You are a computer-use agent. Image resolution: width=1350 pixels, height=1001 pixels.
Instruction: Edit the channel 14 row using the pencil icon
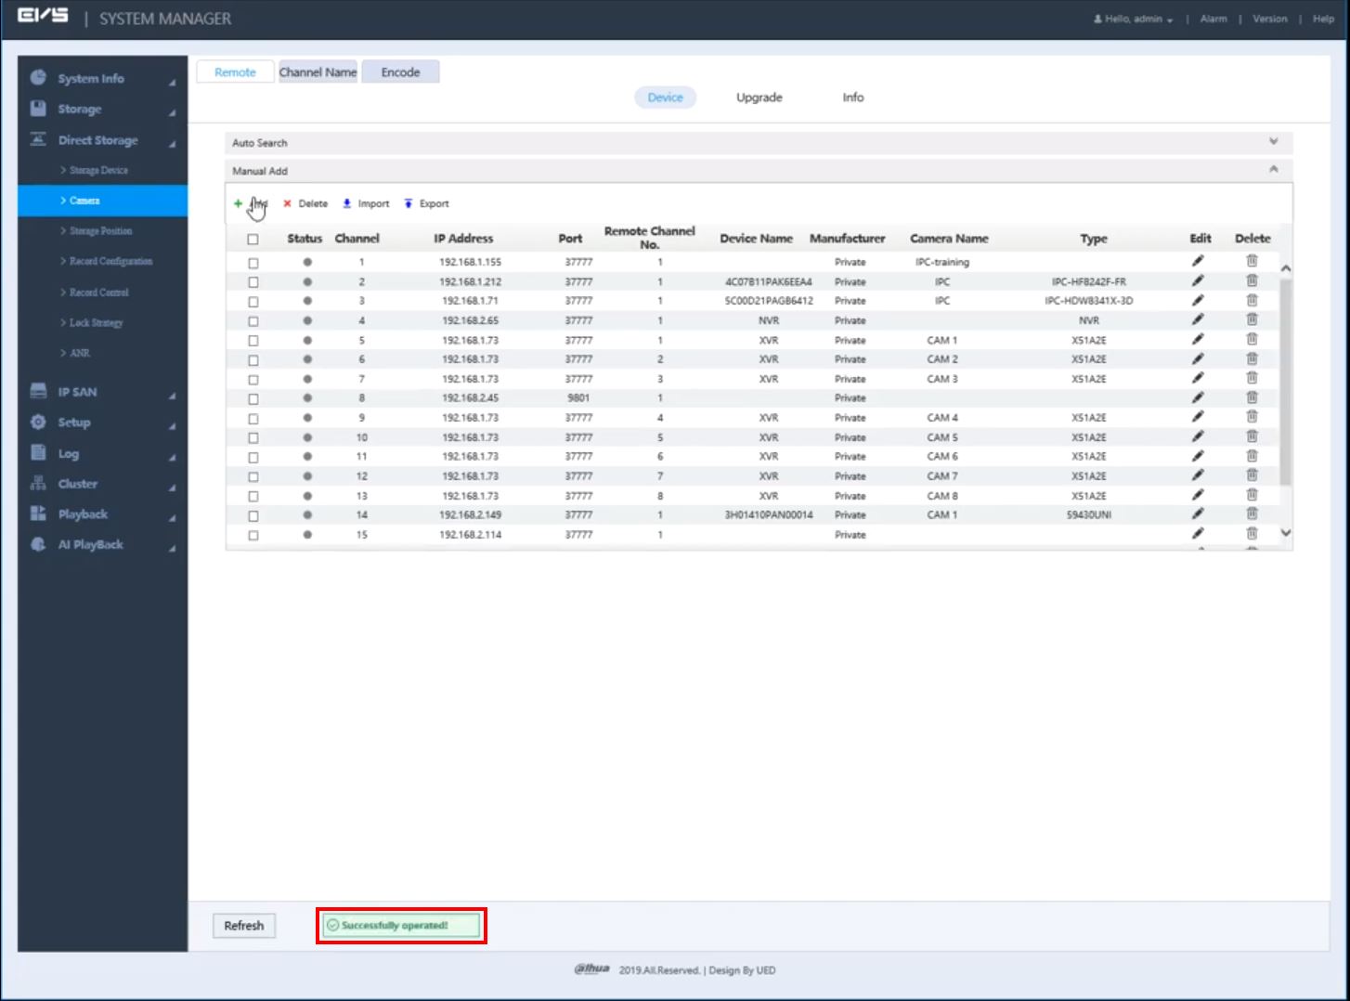pos(1198,513)
